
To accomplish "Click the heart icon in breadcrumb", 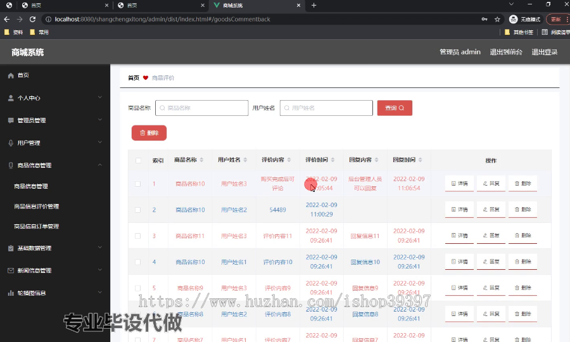I will 146,78.
